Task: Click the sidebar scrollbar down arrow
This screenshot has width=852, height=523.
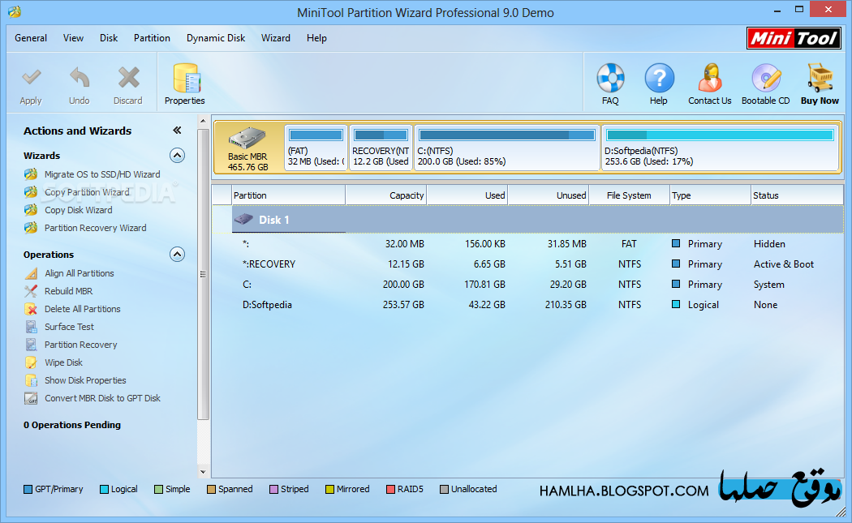Action: tap(203, 472)
